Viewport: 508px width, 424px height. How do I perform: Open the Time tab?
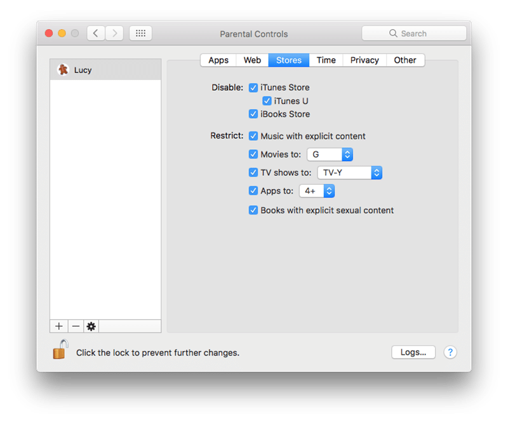coord(326,60)
